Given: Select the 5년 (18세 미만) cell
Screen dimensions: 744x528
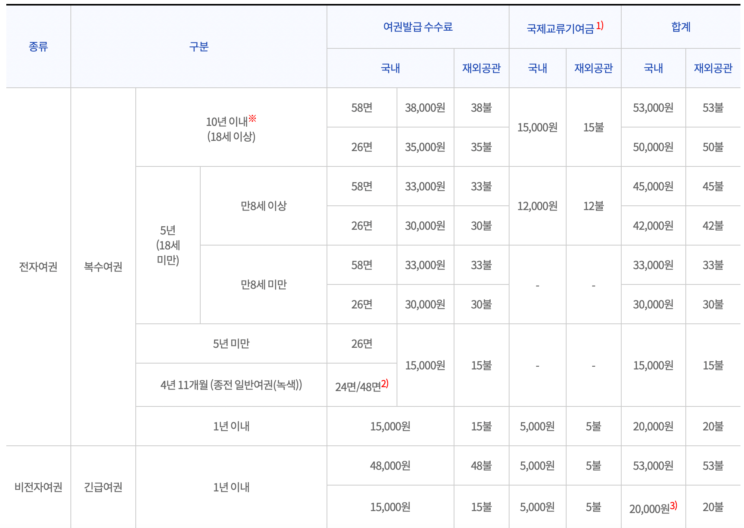Looking at the screenshot, I should [x=168, y=245].
